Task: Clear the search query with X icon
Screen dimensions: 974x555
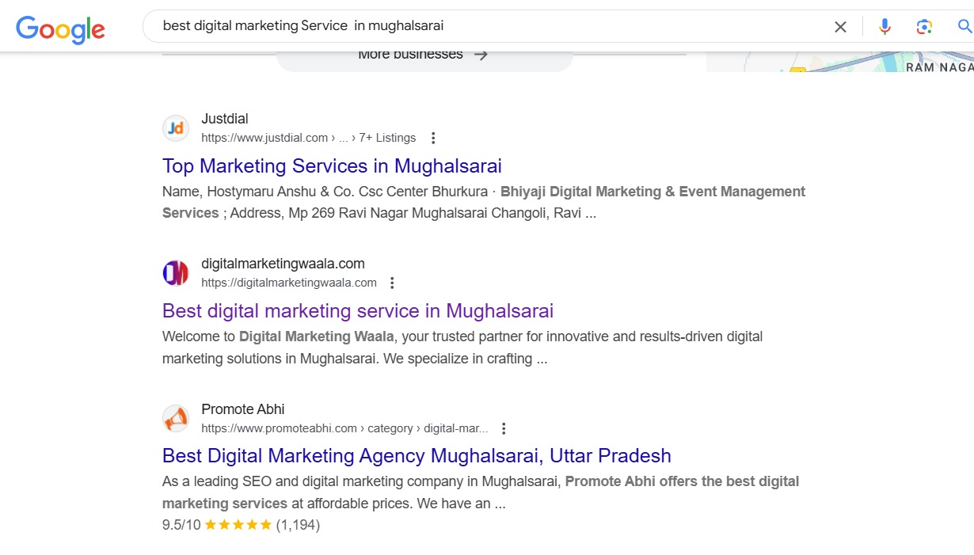Action: (x=840, y=27)
